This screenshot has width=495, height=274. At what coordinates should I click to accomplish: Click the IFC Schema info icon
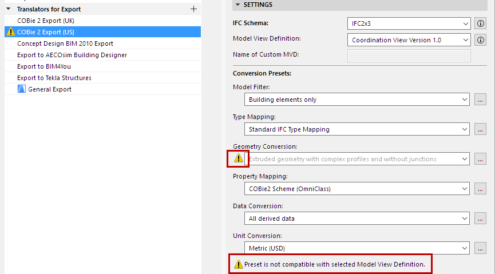(x=481, y=24)
